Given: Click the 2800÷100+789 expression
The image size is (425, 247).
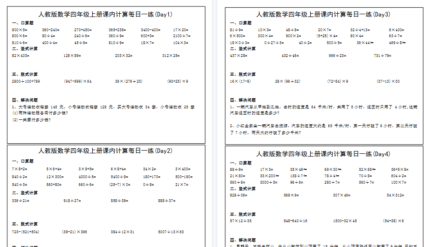Looking at the screenshot, I should click(x=26, y=81).
